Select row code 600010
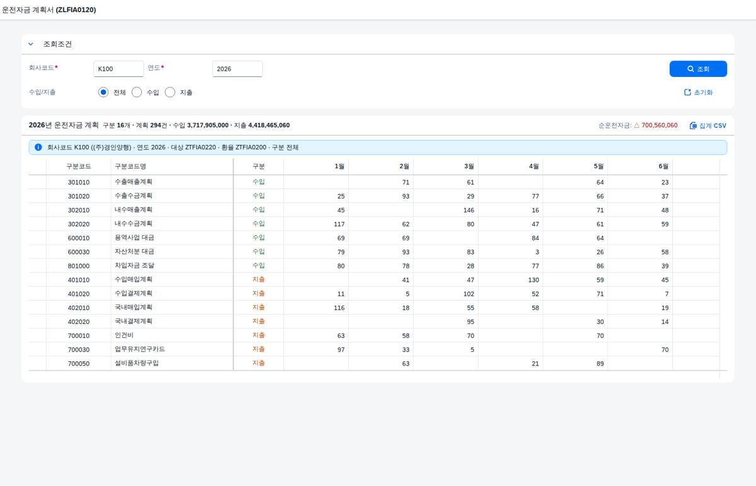 point(79,238)
